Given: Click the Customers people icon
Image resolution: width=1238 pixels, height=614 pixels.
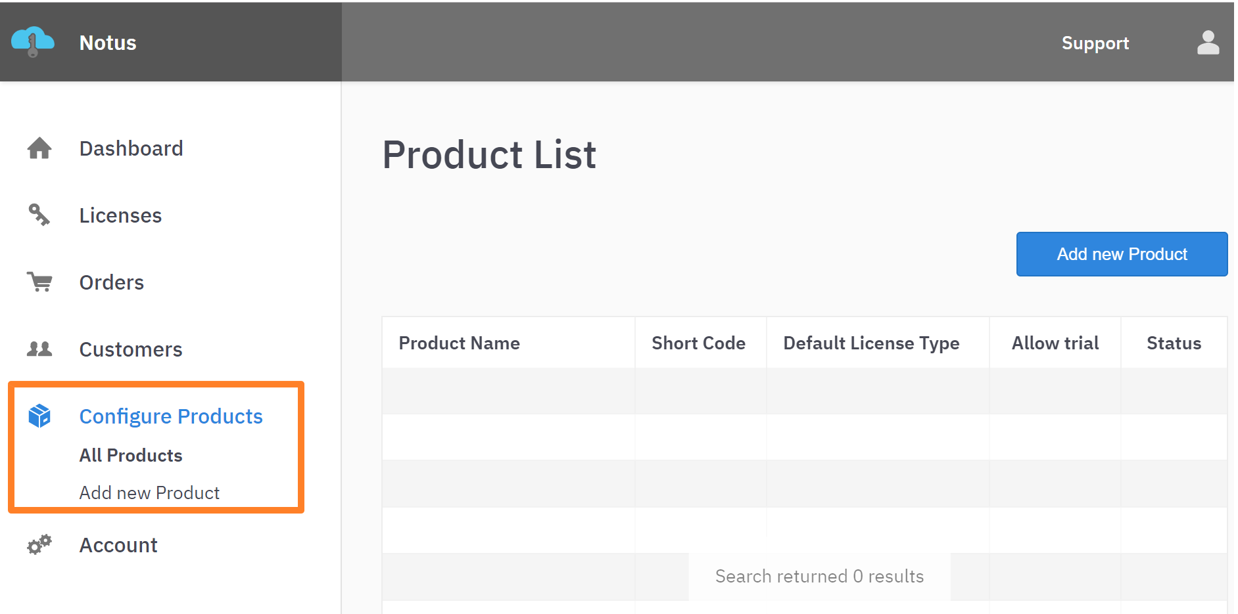Looking at the screenshot, I should (x=39, y=349).
